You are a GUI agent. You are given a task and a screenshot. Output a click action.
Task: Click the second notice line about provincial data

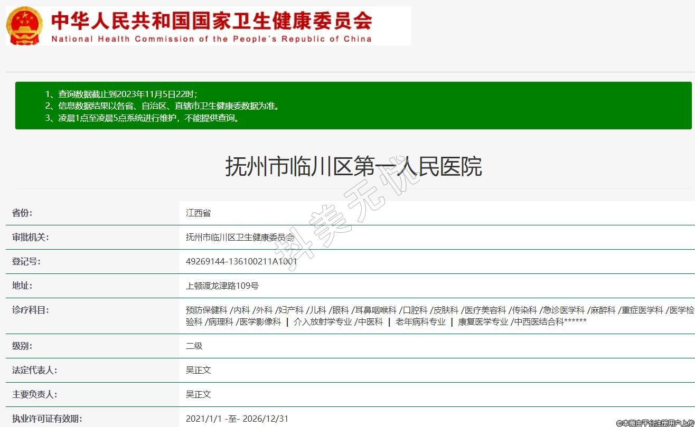[162, 106]
